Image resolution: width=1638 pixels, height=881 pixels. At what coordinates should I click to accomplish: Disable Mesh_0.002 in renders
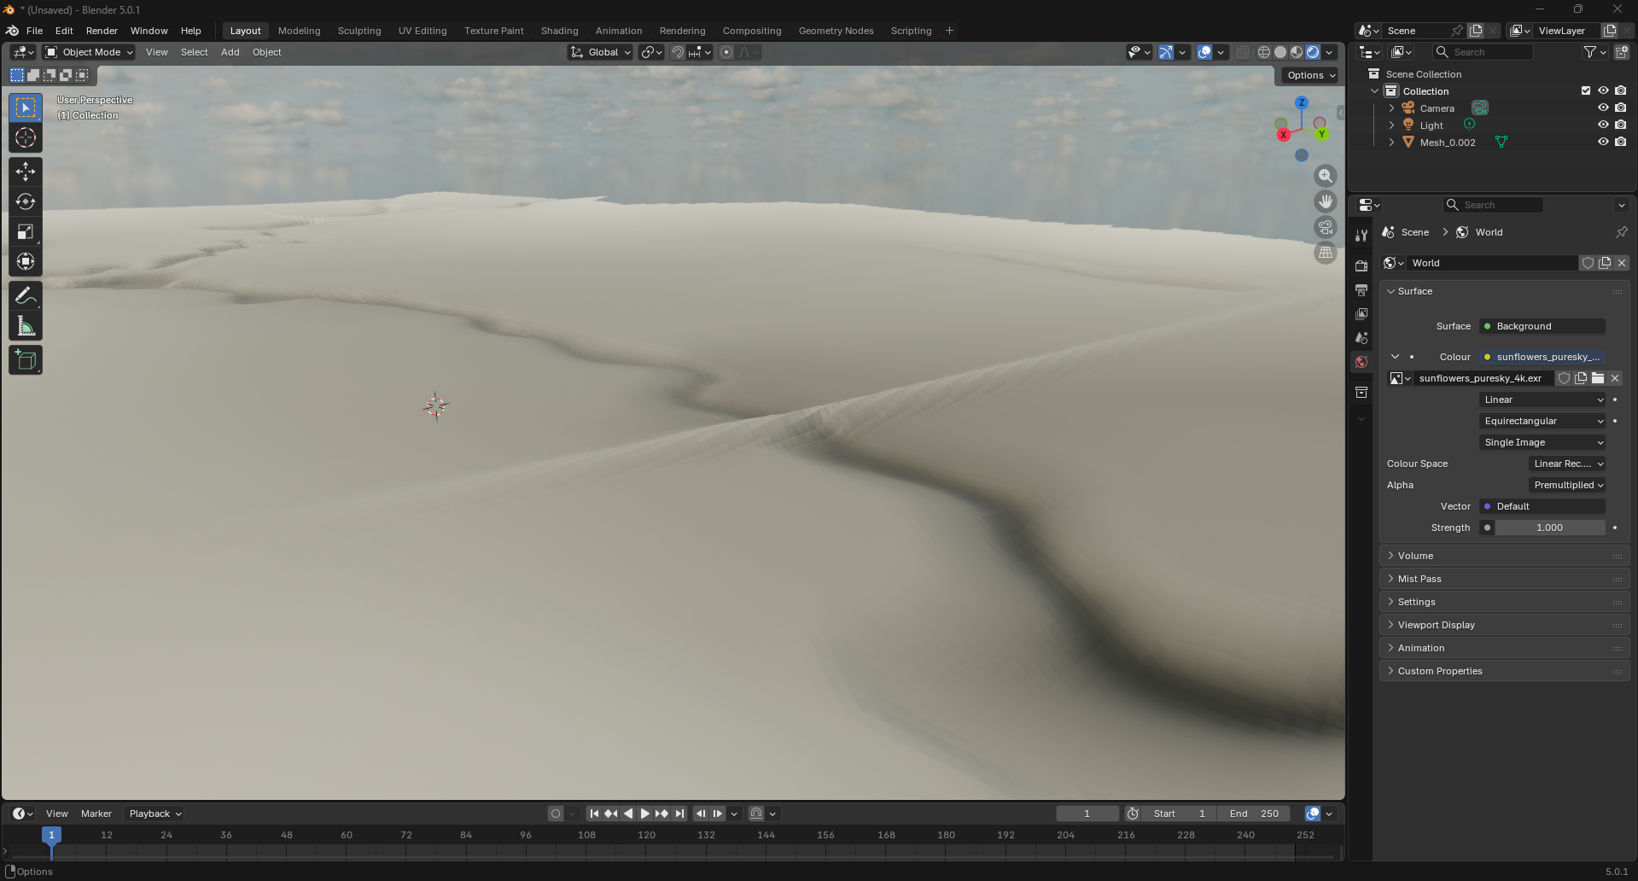[x=1620, y=142]
